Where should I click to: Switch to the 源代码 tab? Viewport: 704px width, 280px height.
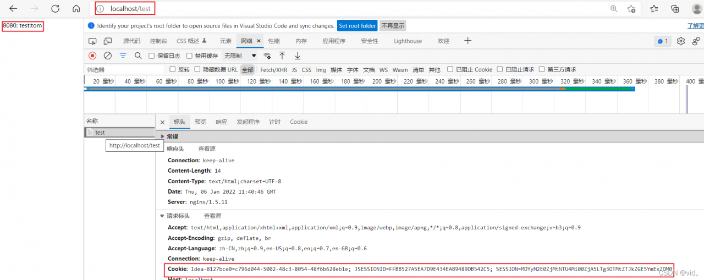pyautogui.click(x=131, y=41)
